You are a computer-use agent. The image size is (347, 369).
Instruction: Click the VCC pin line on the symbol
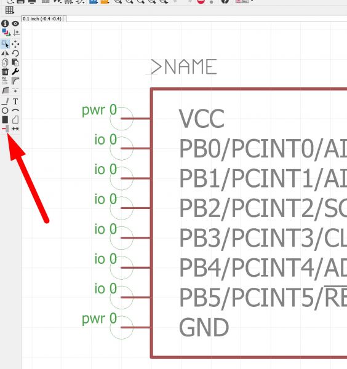click(x=135, y=118)
